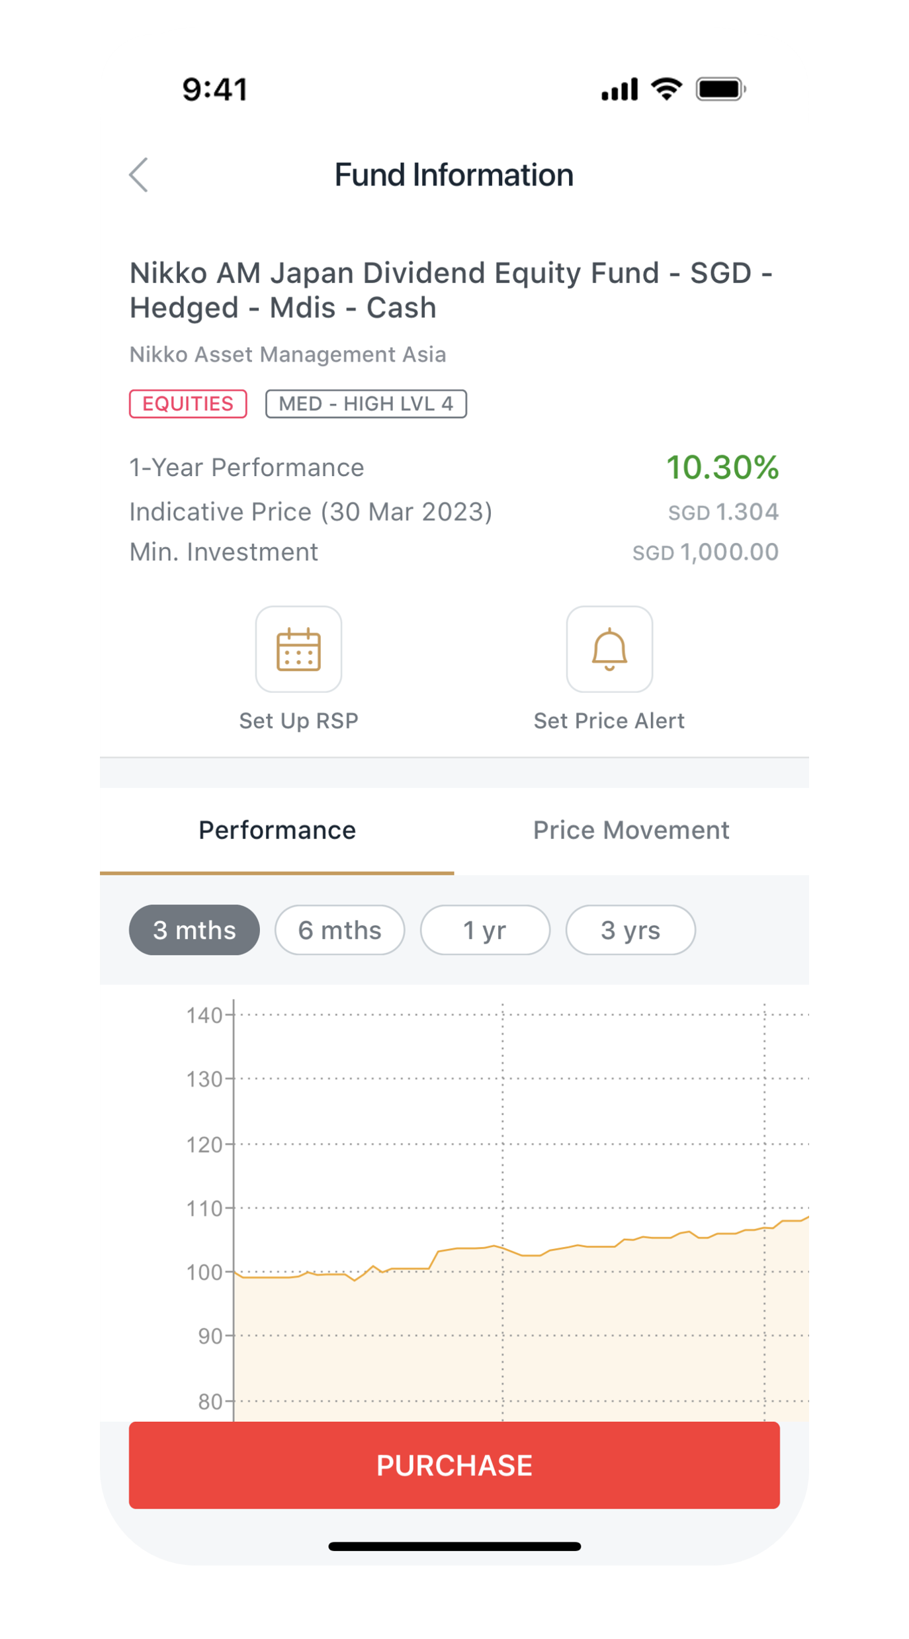Tap the Wi-Fi status icon

(x=666, y=89)
